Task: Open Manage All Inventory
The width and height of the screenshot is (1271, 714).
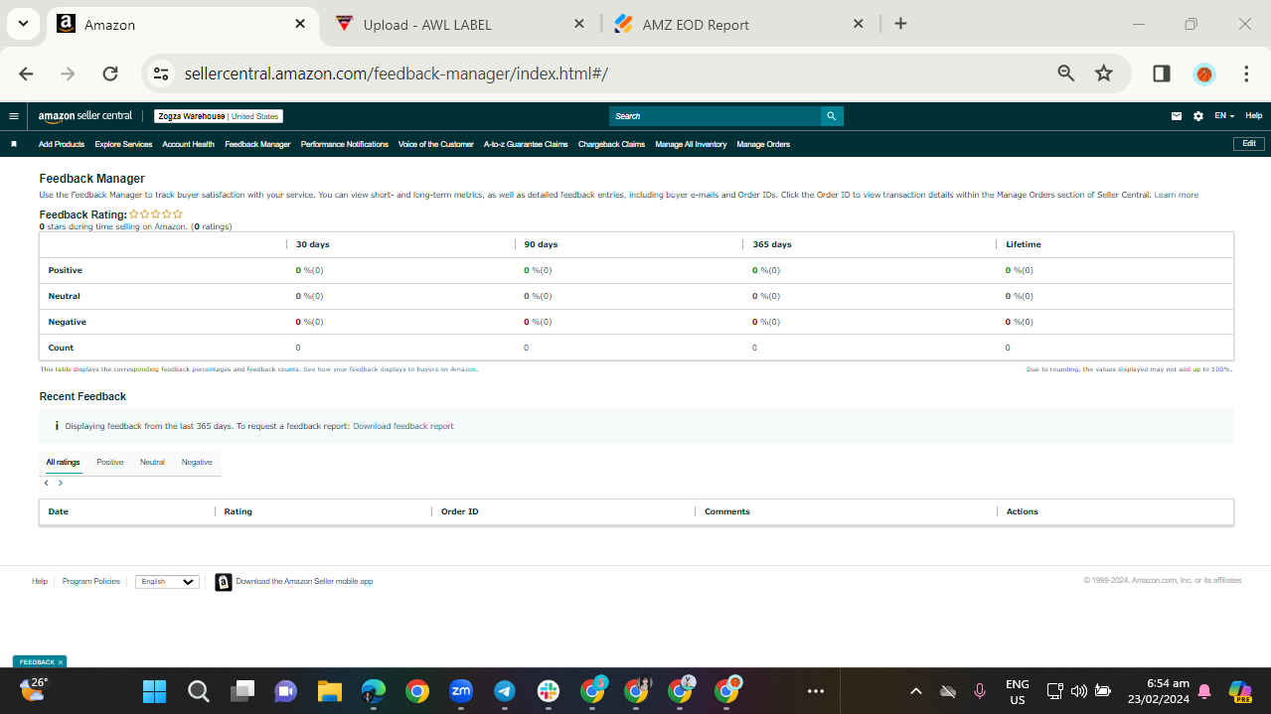Action: pyautogui.click(x=691, y=144)
